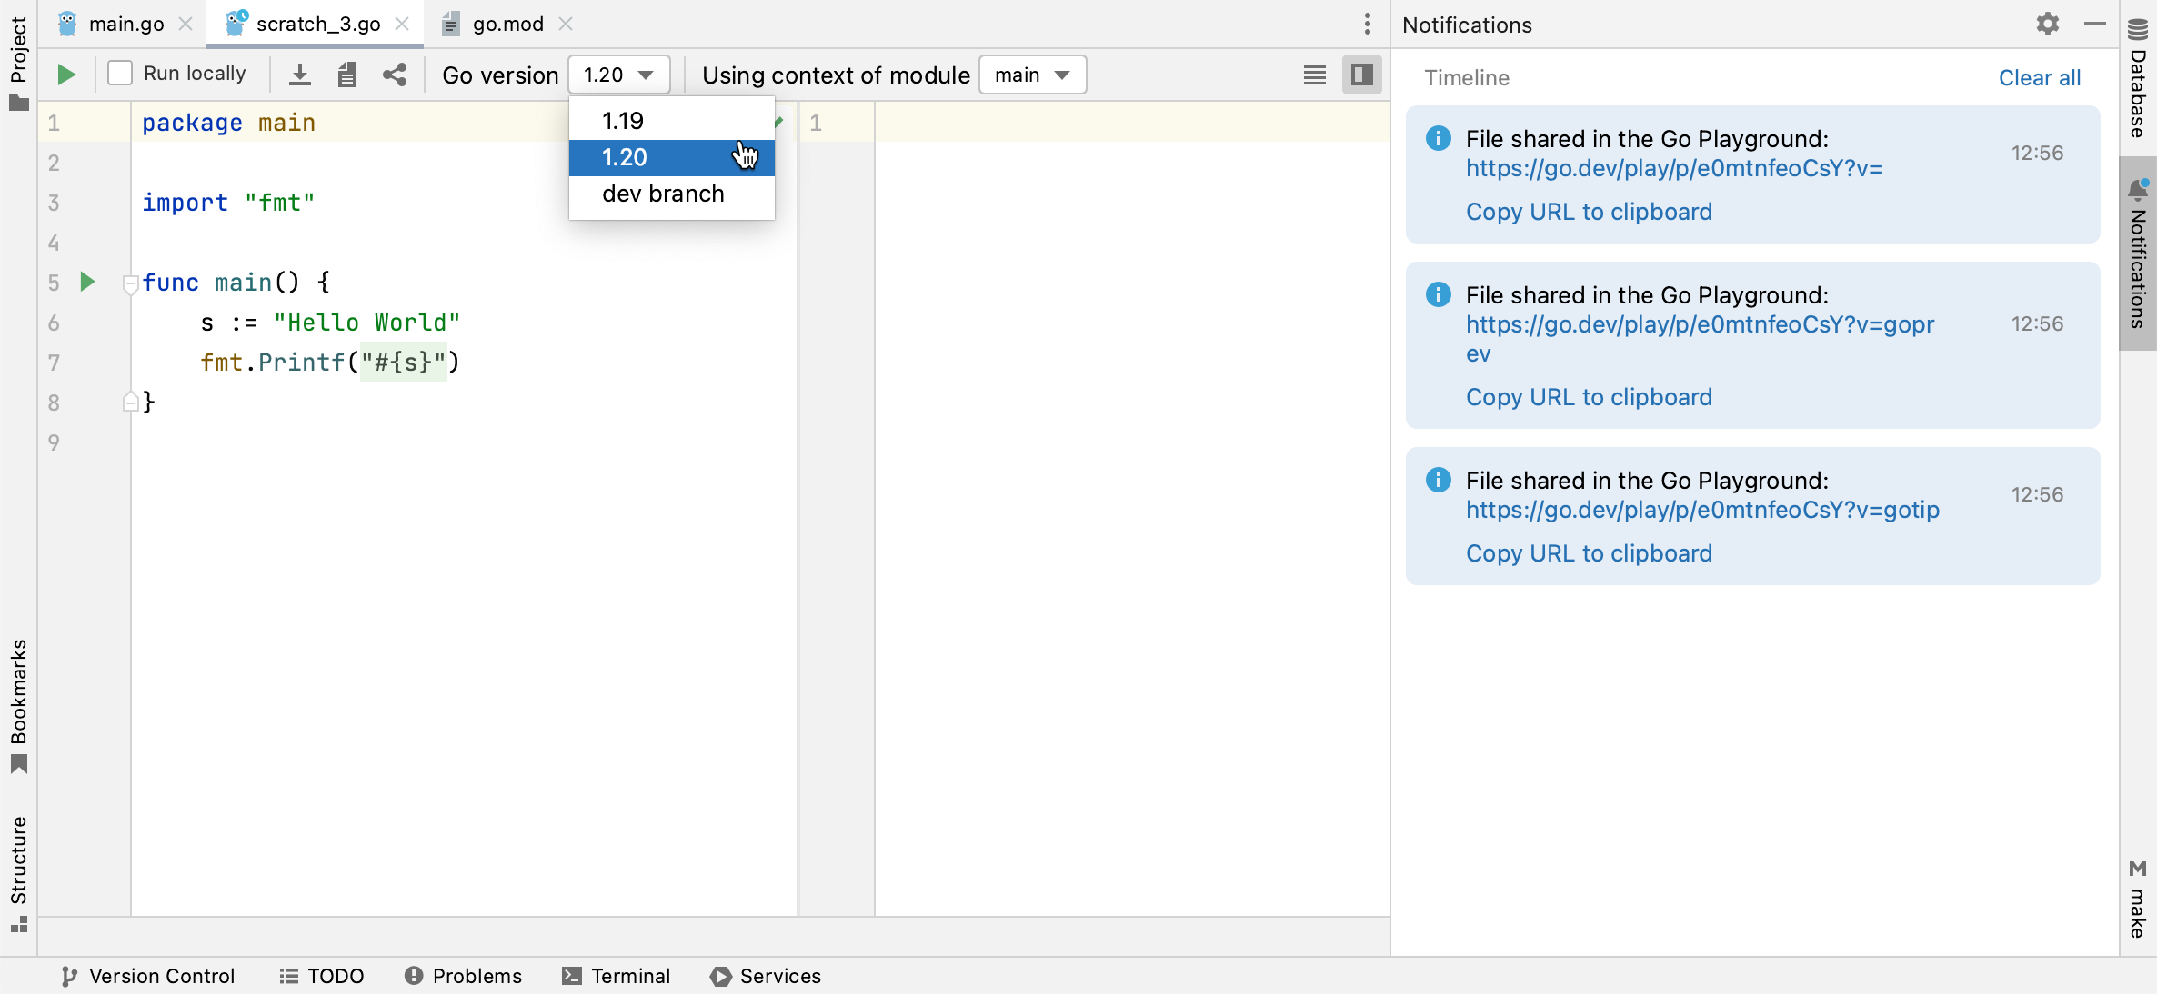Screen dimensions: 2157x994
Task: Toggle the split editor preview layout
Action: tap(1361, 75)
